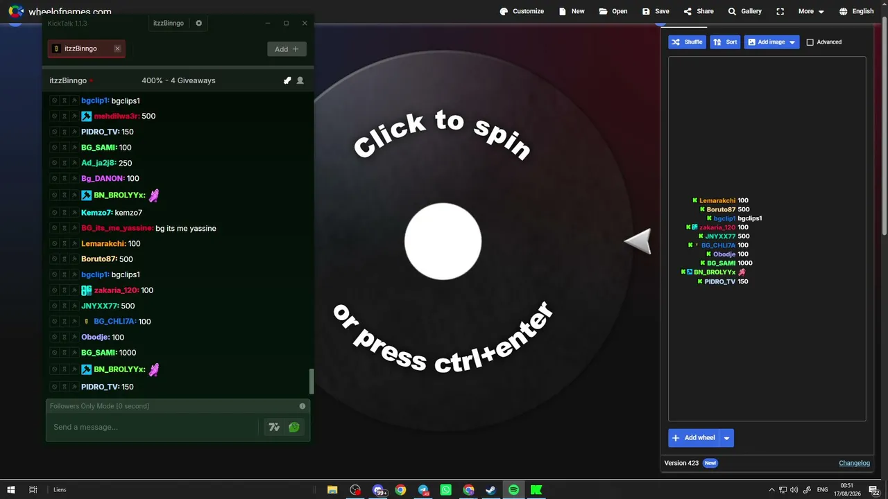Toggle fullscreen on Wheel of Names
888x499 pixels.
(780, 11)
